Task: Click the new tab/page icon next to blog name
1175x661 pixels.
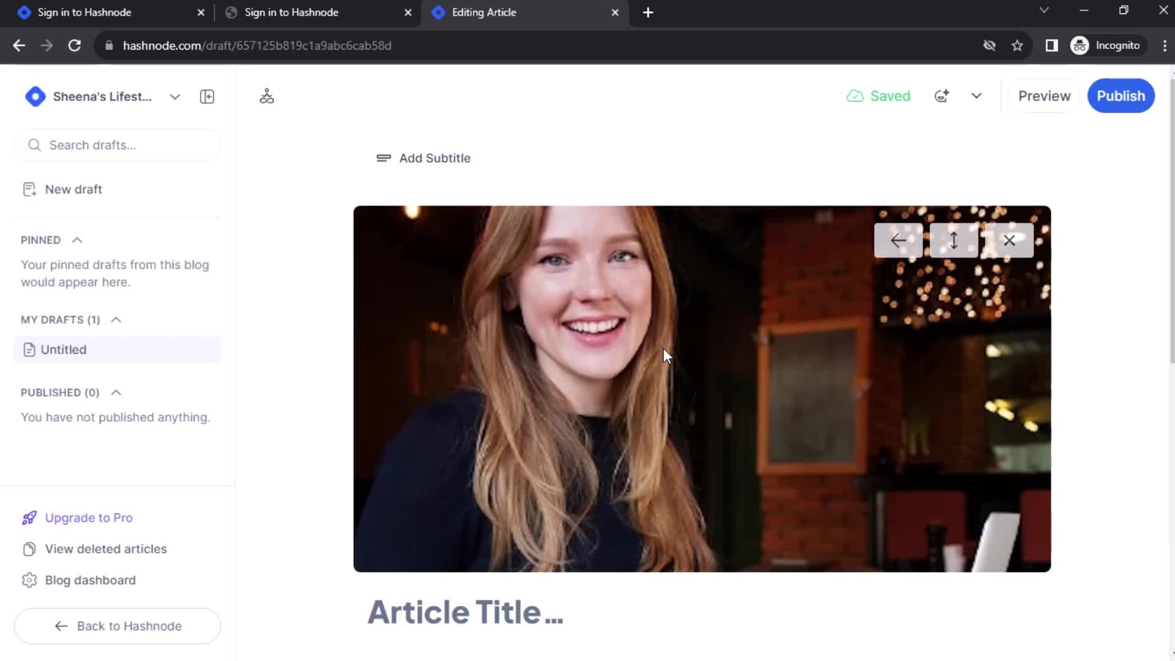Action: click(x=207, y=96)
